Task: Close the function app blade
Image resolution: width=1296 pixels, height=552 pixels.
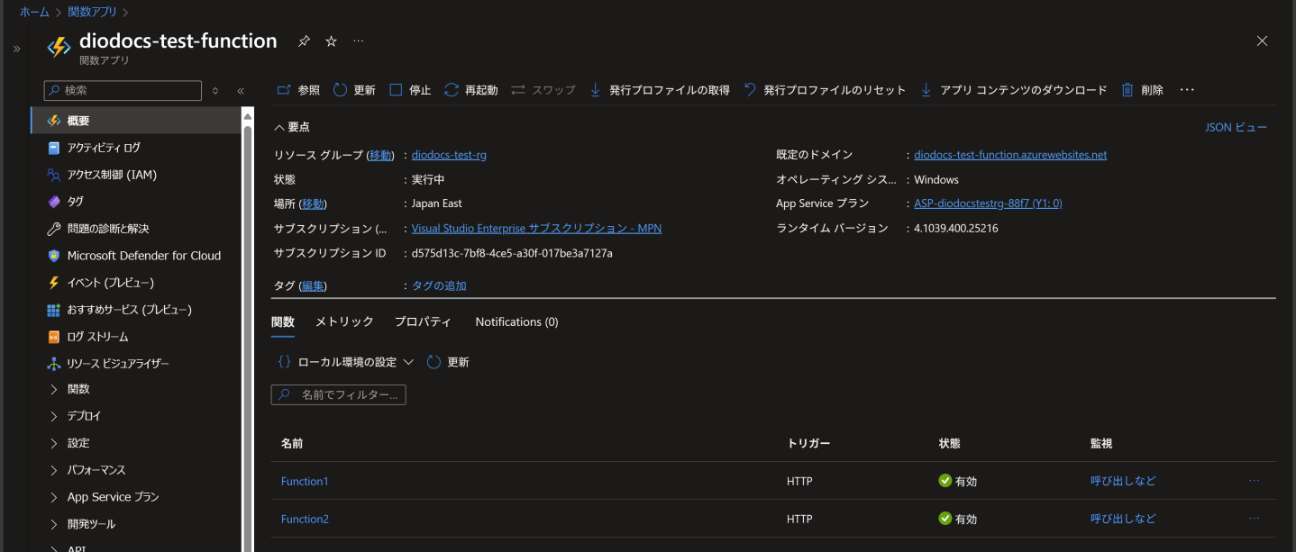Action: (1262, 41)
